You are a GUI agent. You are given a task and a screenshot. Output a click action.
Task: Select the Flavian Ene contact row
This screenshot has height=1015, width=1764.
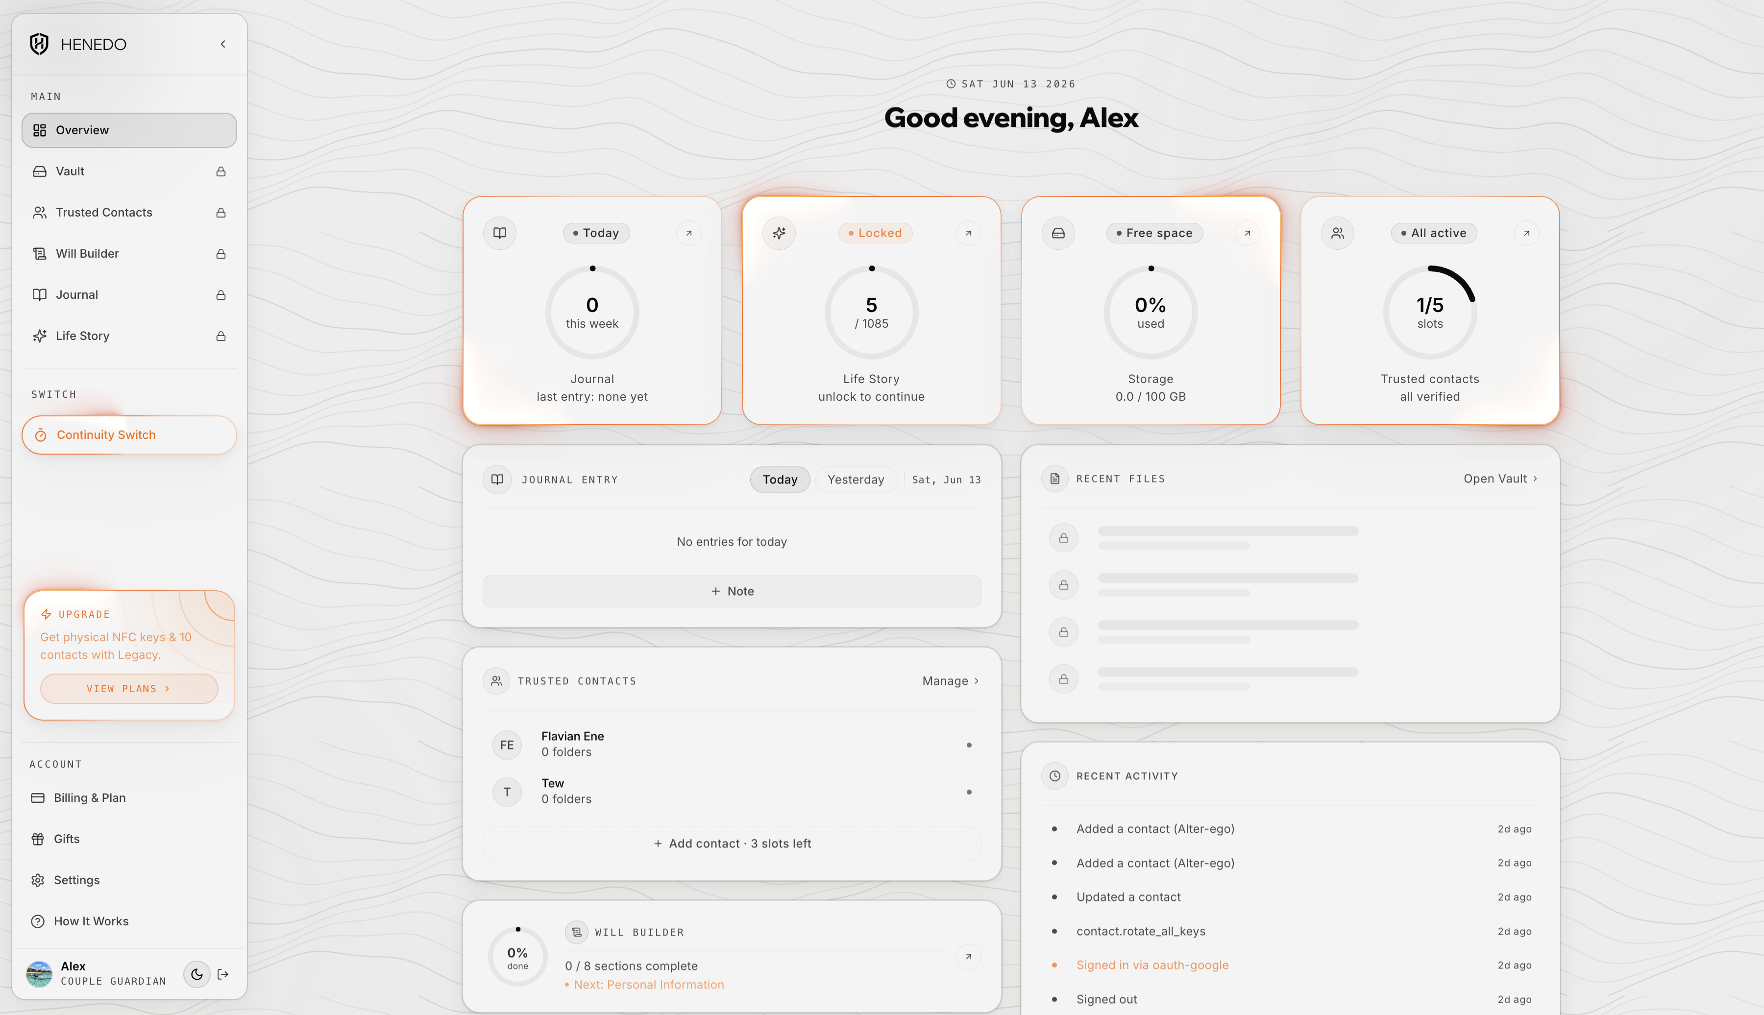point(732,745)
